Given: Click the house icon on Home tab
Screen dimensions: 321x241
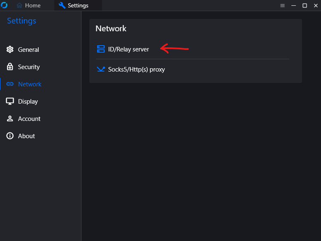Looking at the screenshot, I should coord(19,5).
